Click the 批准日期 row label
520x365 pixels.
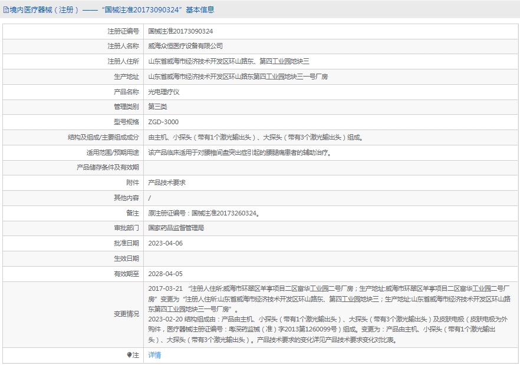coord(126,243)
